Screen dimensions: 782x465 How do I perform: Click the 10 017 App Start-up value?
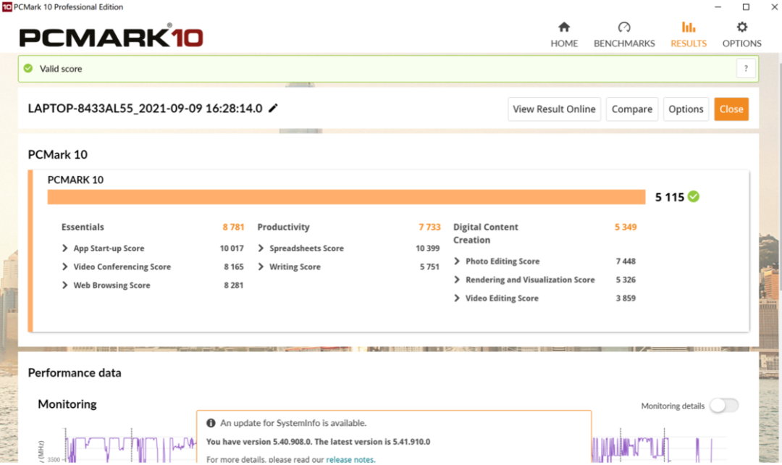click(232, 248)
